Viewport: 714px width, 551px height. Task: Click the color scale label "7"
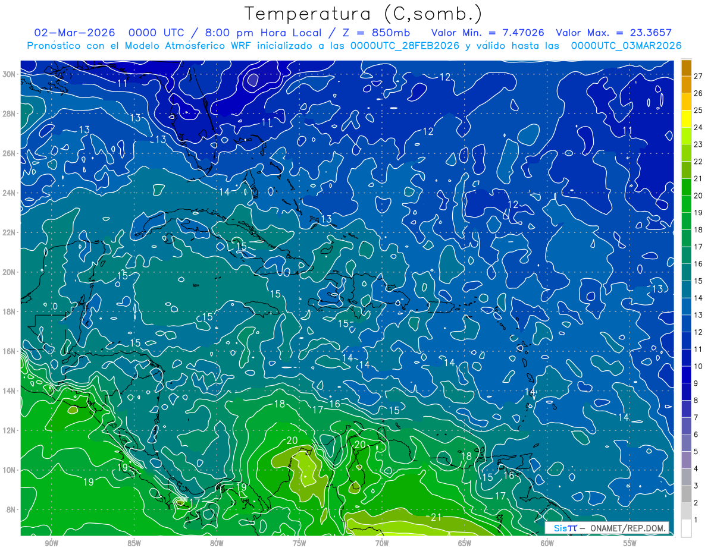pyautogui.click(x=696, y=417)
